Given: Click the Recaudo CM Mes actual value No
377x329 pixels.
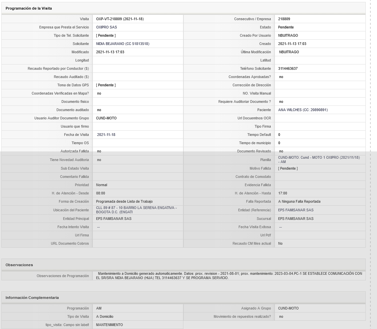Looking at the screenshot, I should pos(280,244).
